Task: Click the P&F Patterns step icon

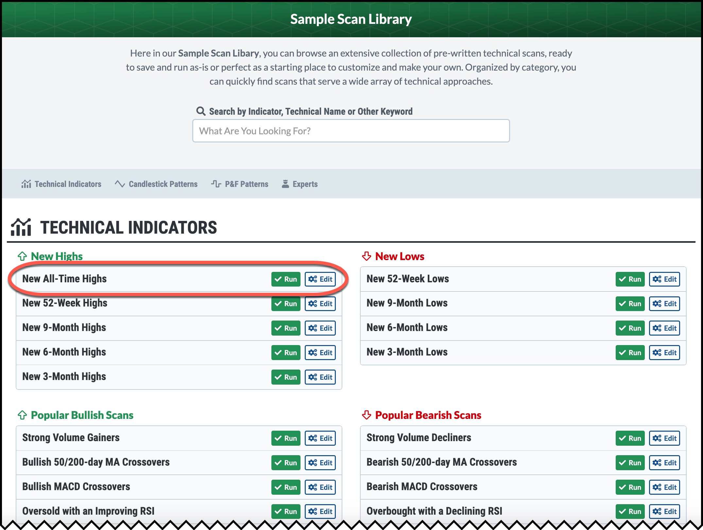Action: (216, 184)
